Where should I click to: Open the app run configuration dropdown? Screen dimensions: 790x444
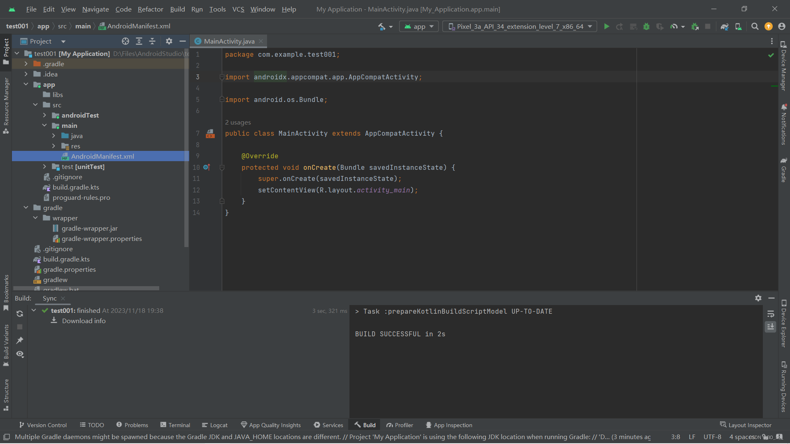pos(419,27)
